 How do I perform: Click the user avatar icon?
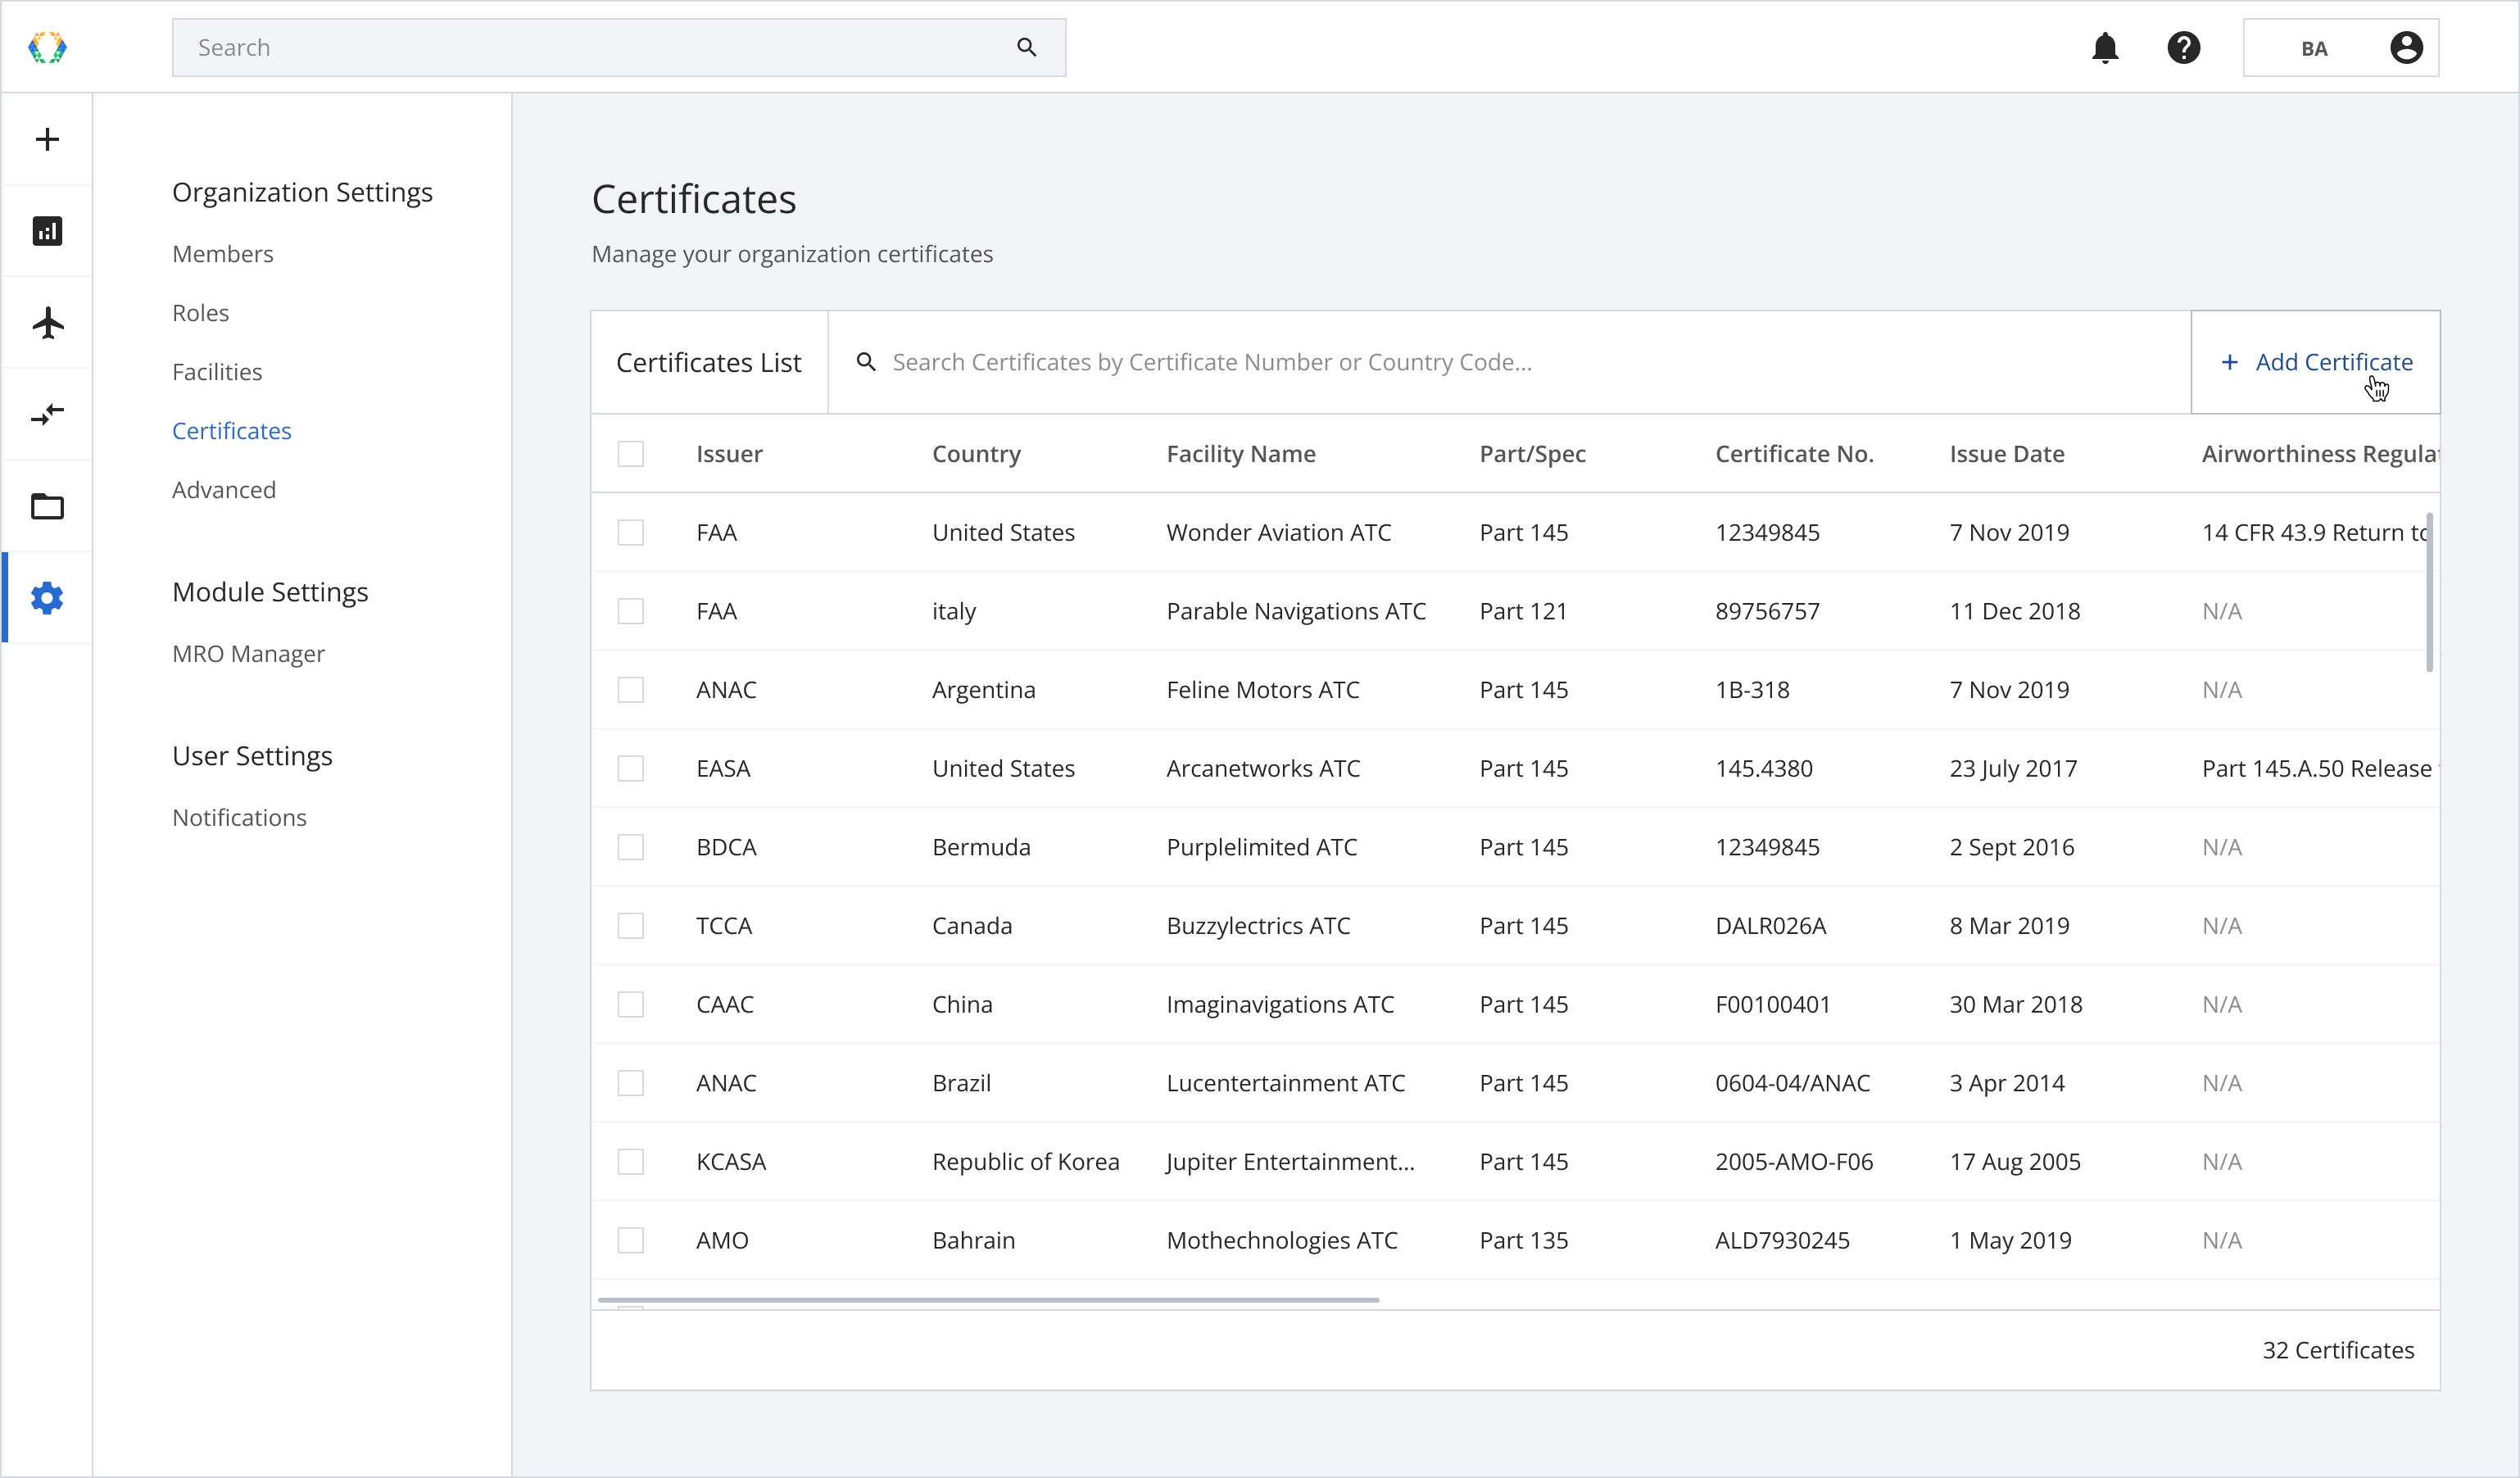pyautogui.click(x=2406, y=47)
